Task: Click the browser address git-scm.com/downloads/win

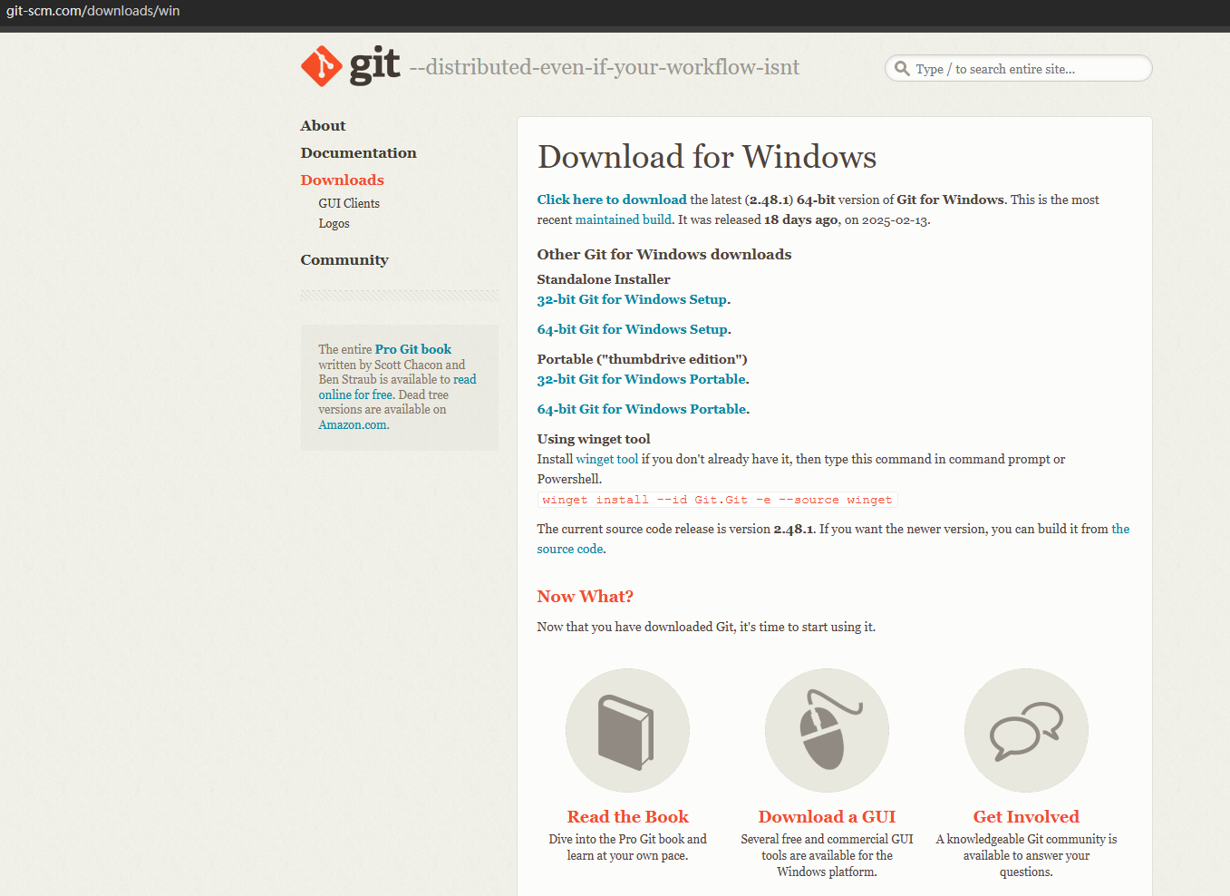Action: [92, 11]
